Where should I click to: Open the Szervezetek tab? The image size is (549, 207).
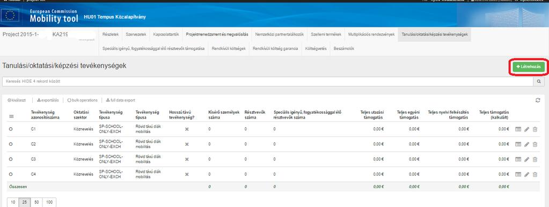(136, 35)
